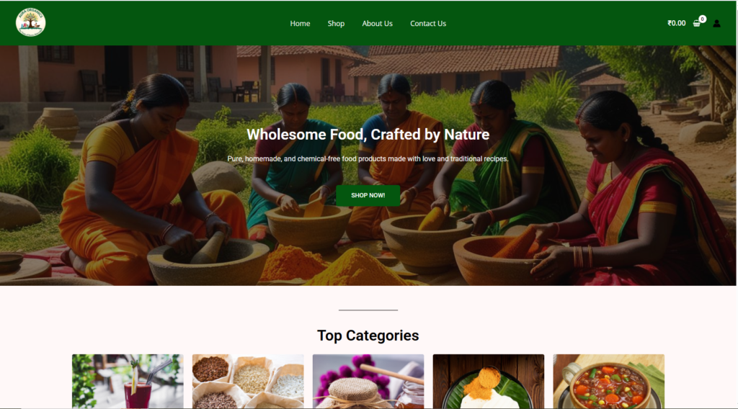Navigate to the About Us page
This screenshot has width=738, height=409.
coord(377,24)
